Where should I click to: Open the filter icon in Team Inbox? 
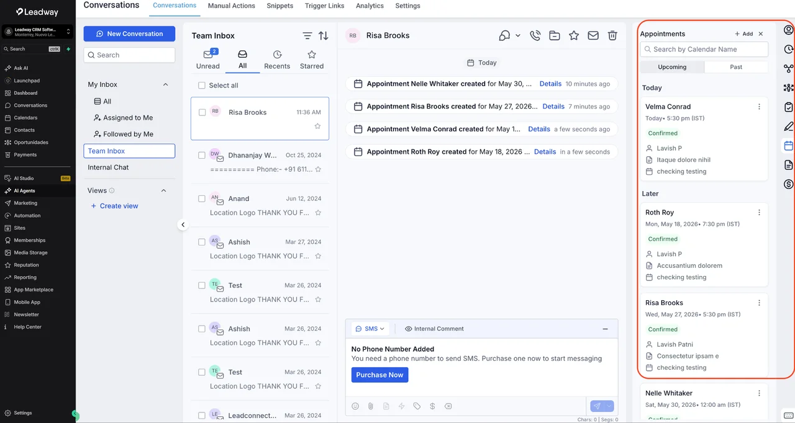click(x=307, y=36)
